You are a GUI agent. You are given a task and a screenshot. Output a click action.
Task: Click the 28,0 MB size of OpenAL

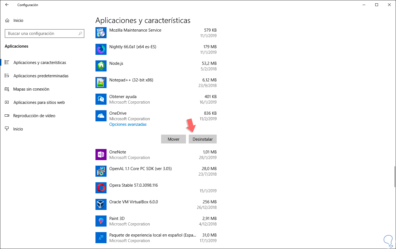[x=209, y=169]
